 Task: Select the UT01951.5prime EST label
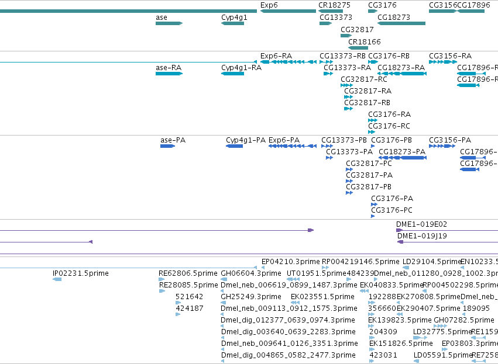tap(317, 273)
